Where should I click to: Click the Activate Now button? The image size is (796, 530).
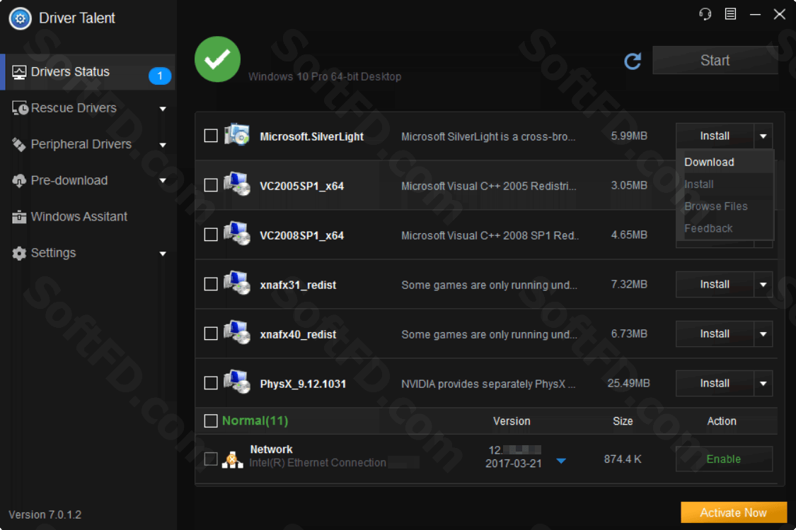click(x=734, y=513)
